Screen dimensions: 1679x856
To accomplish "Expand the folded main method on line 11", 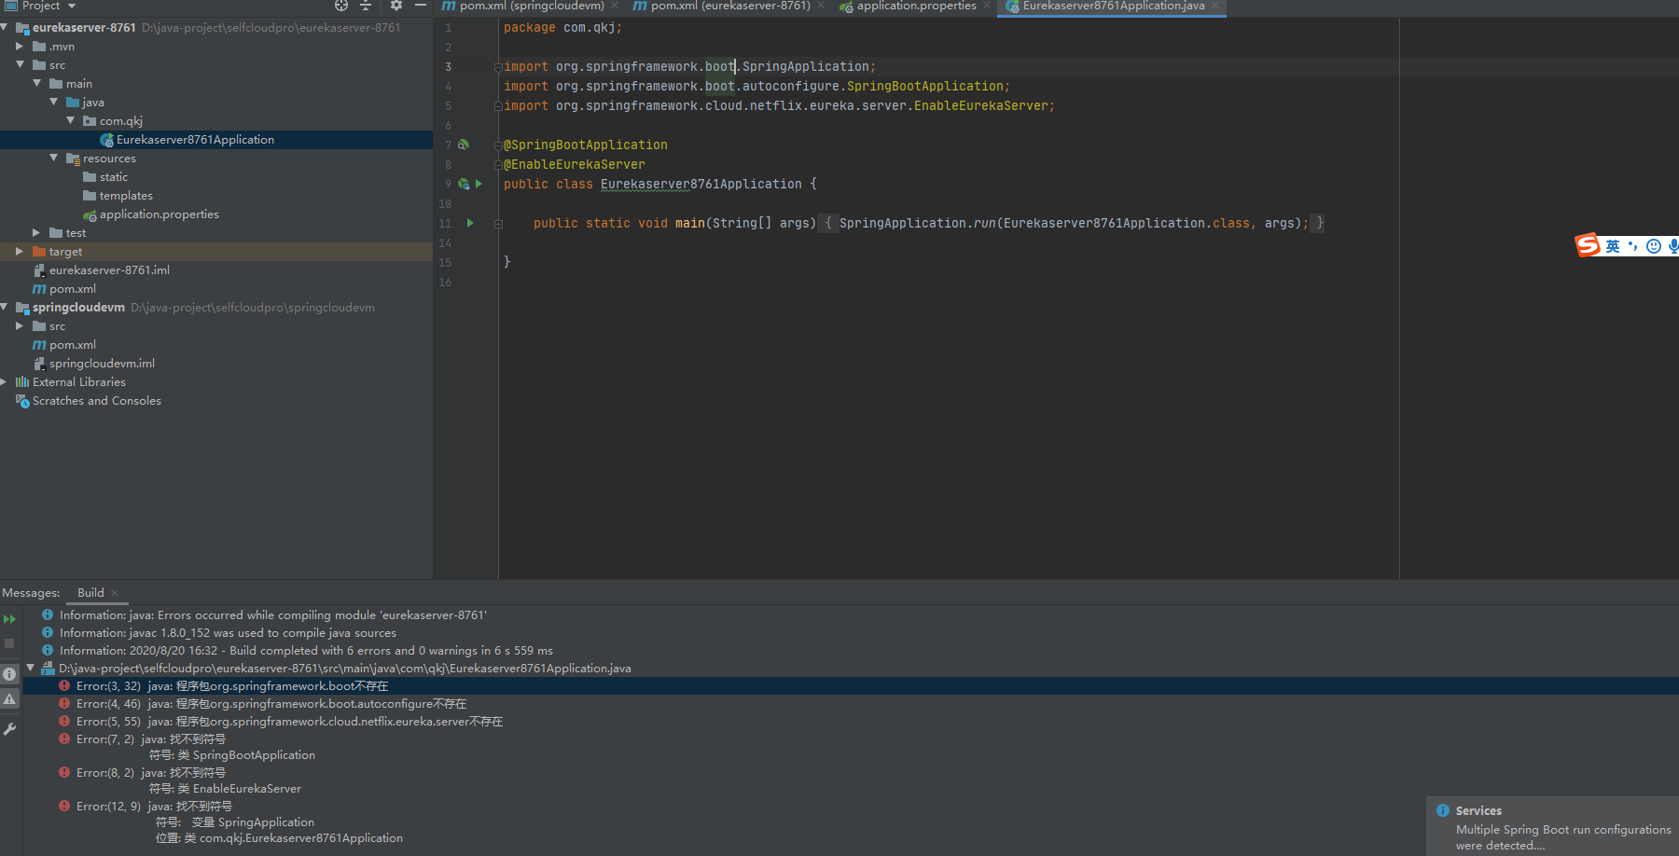I will tap(498, 224).
